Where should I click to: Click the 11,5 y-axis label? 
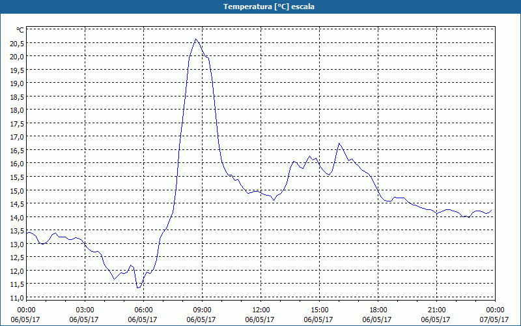[x=17, y=284]
